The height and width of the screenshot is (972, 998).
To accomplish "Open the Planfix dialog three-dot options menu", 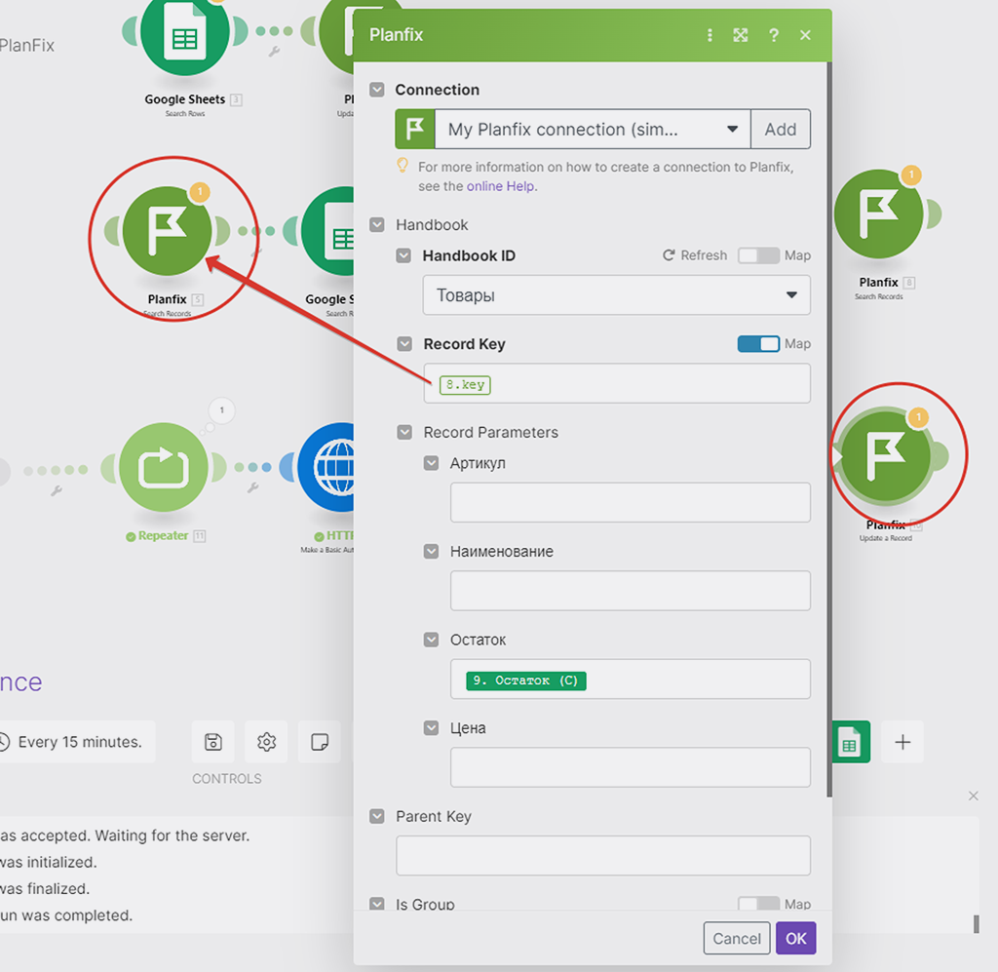I will pyautogui.click(x=710, y=35).
